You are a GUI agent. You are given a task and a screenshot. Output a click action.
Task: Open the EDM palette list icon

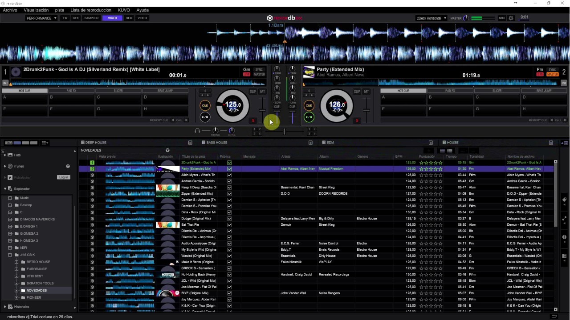pos(431,143)
